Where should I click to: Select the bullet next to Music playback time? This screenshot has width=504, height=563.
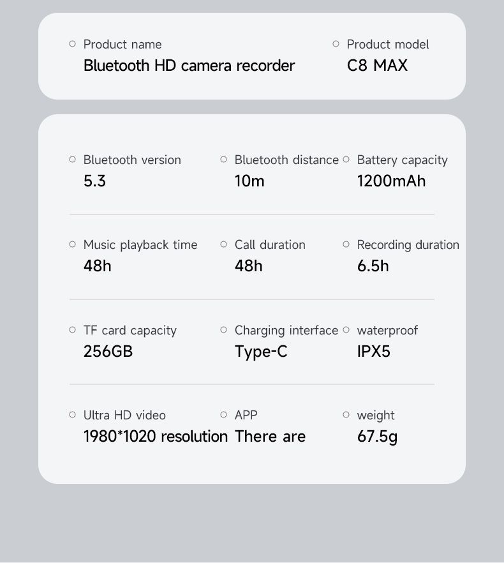72,244
